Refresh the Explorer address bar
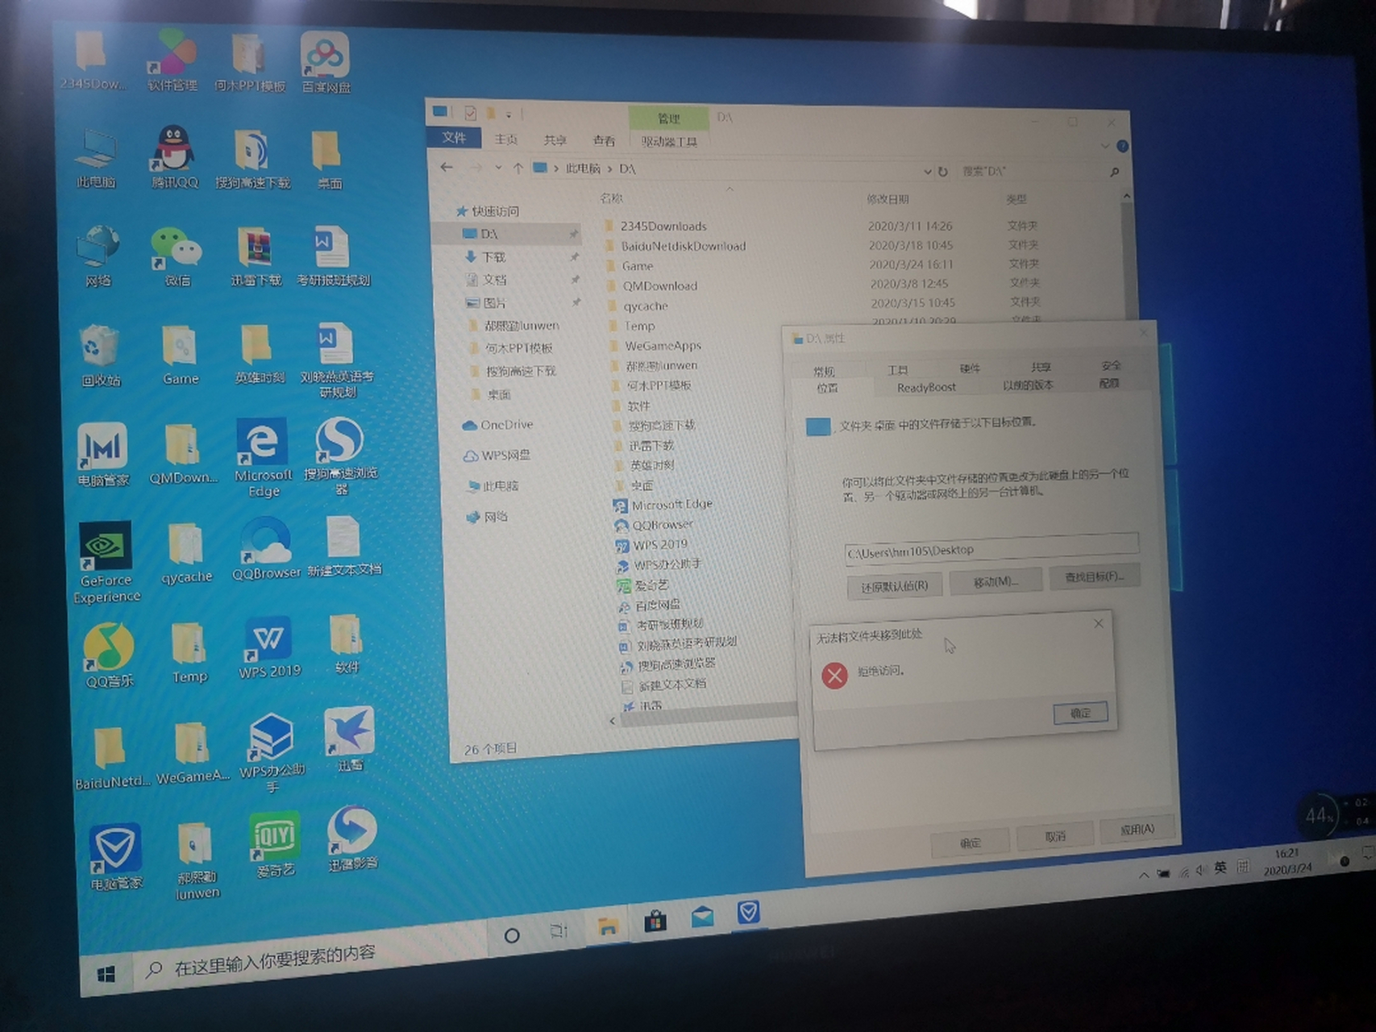1376x1032 pixels. (x=942, y=172)
